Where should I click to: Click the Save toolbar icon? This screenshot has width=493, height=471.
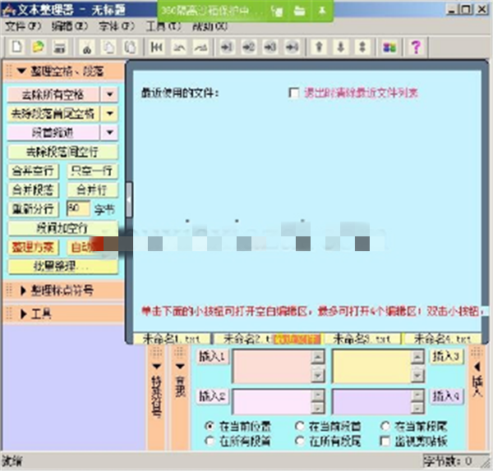[60, 47]
